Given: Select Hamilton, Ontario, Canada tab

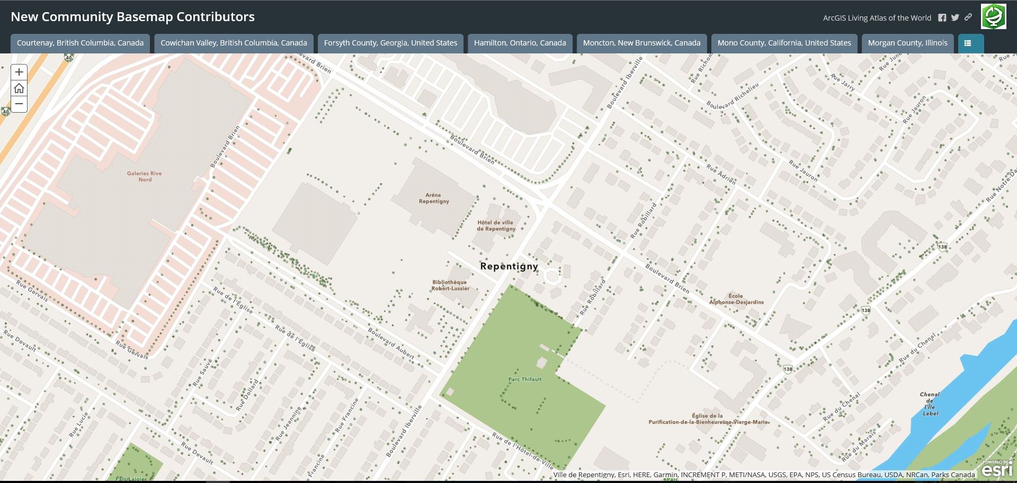Looking at the screenshot, I should 520,43.
